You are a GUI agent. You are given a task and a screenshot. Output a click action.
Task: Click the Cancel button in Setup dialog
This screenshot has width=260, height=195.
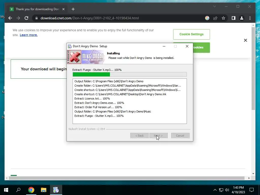[x=180, y=136]
